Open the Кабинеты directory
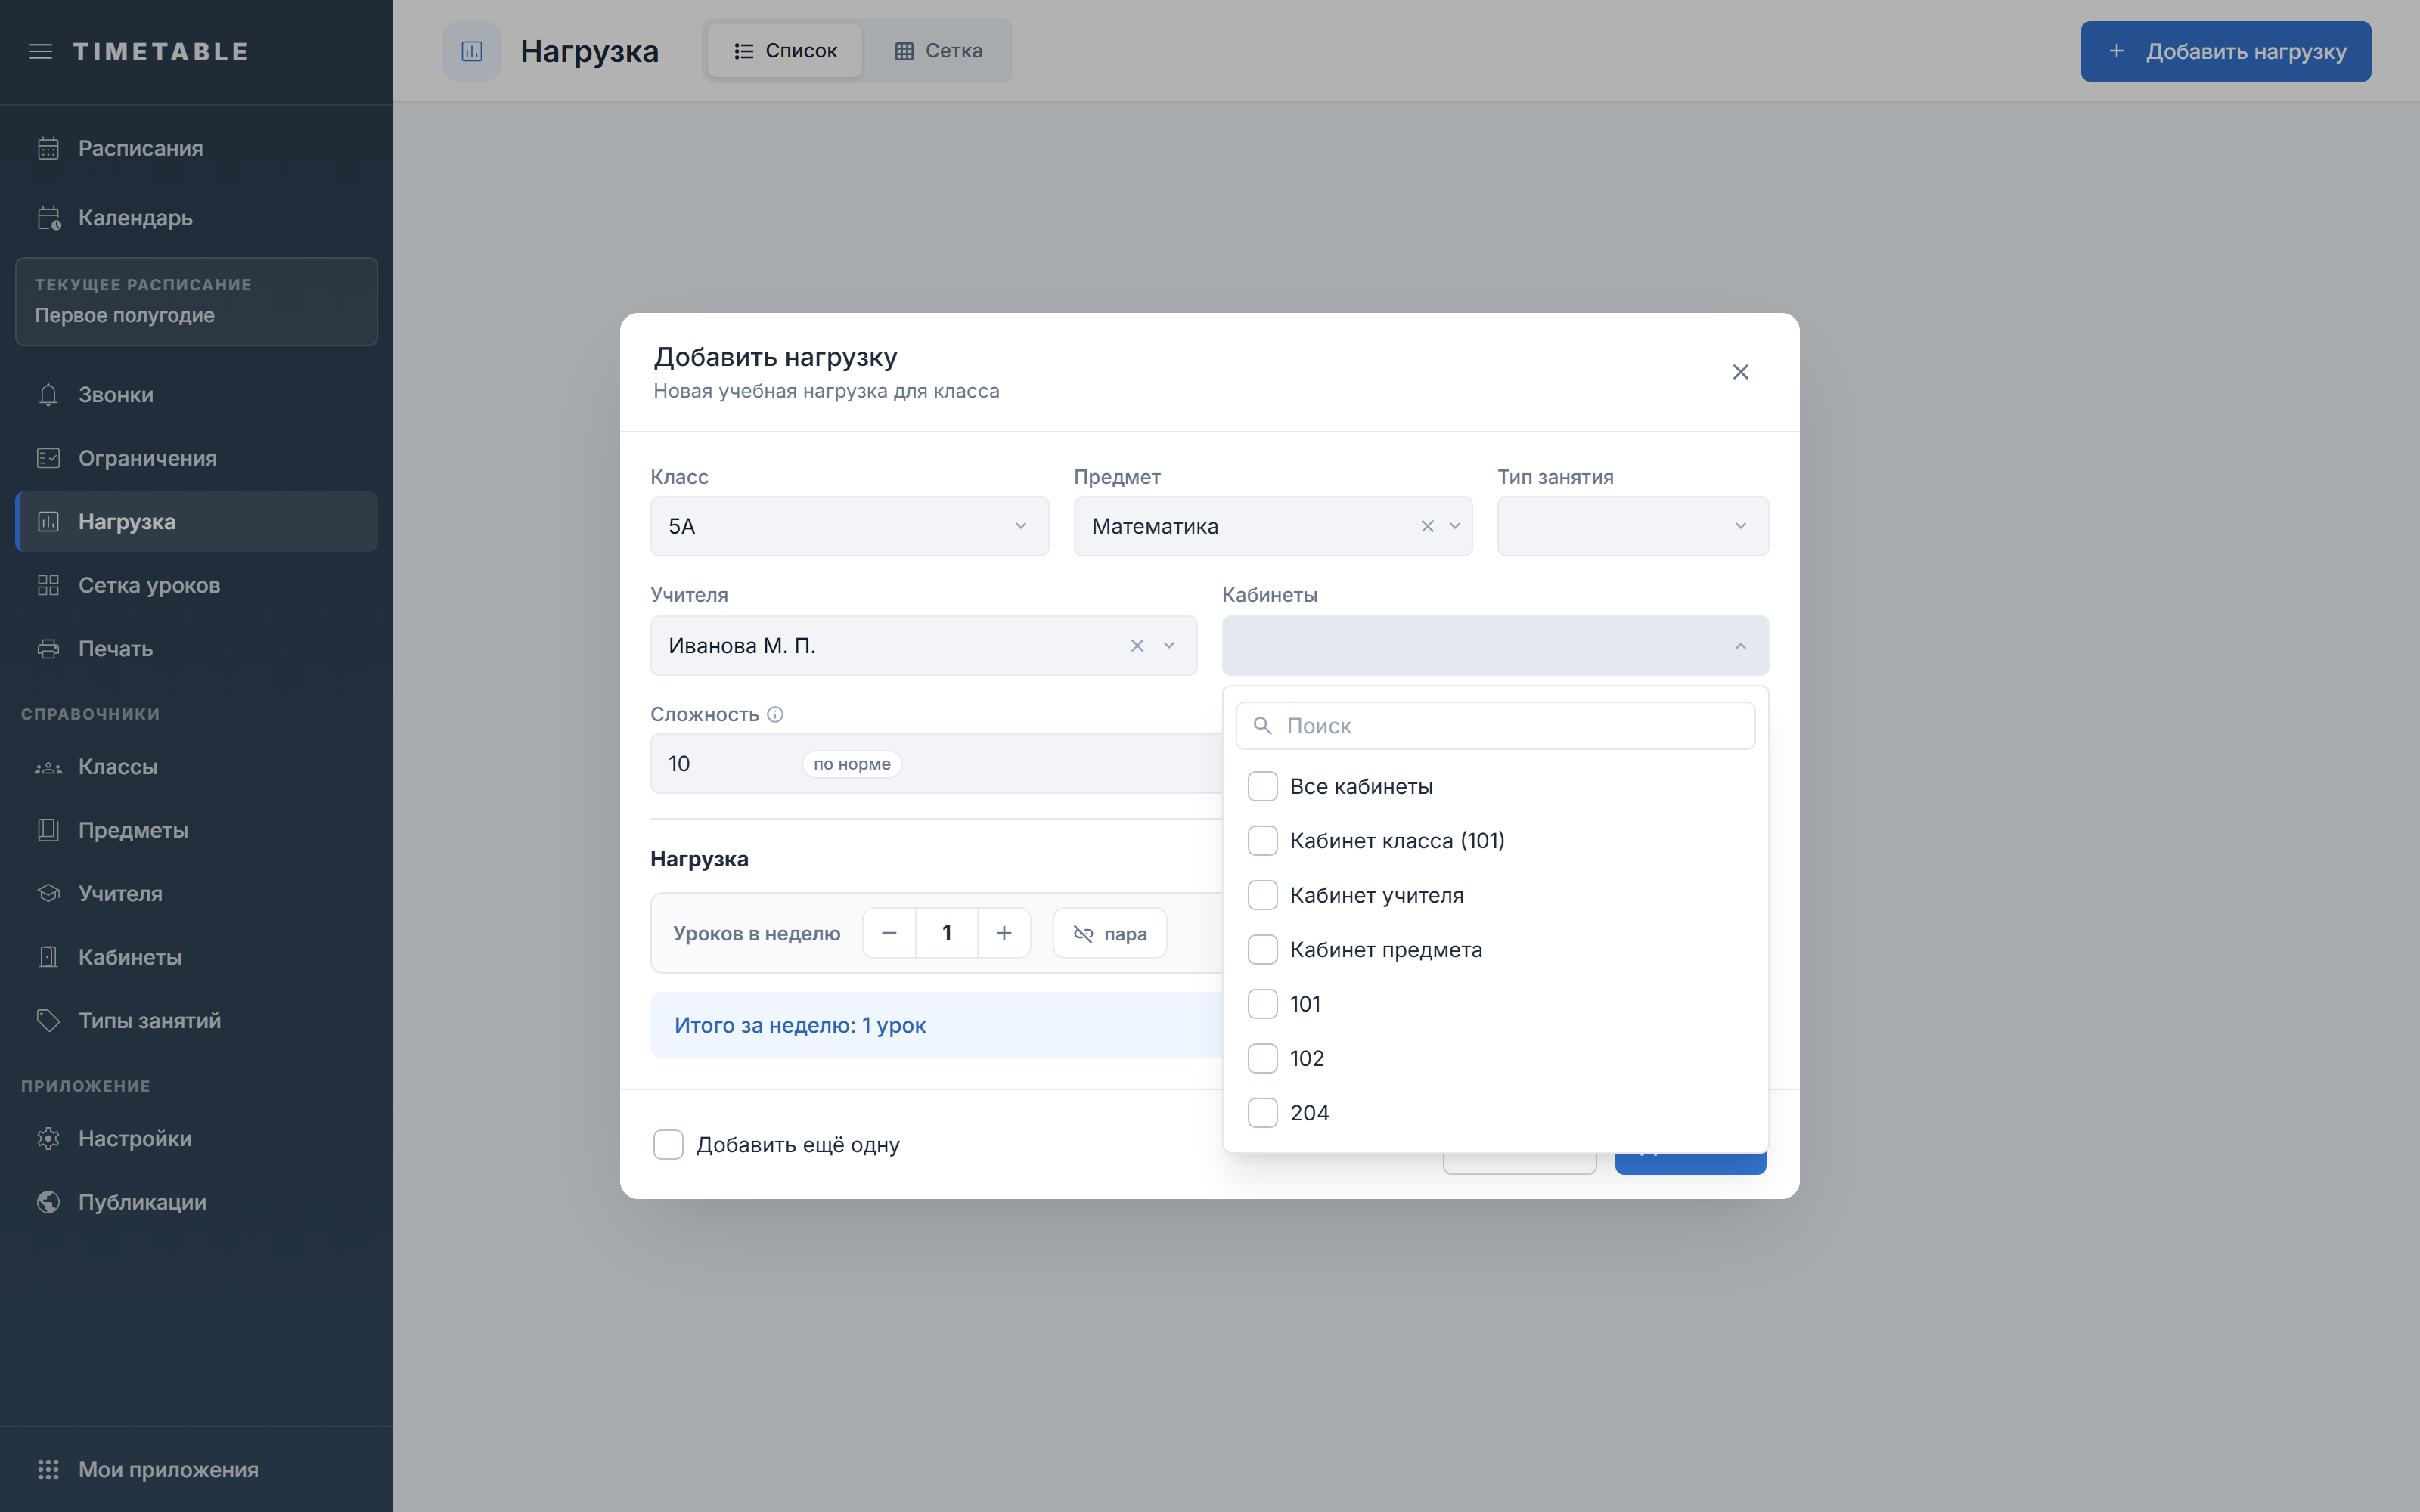Image resolution: width=2420 pixels, height=1512 pixels. (197, 957)
